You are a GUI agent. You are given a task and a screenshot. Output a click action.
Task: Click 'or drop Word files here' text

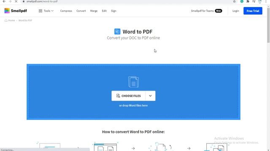click(133, 105)
